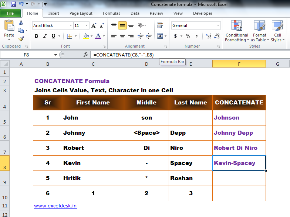Viewport: 290px width, 217px height.
Task: Switch to the Formulas tab
Action: click(x=111, y=13)
